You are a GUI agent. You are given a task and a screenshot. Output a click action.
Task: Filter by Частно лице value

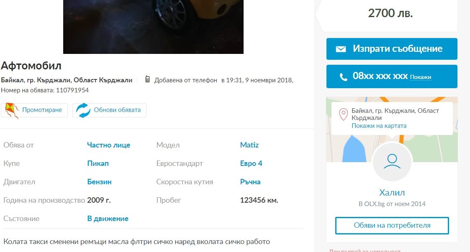[108, 145]
